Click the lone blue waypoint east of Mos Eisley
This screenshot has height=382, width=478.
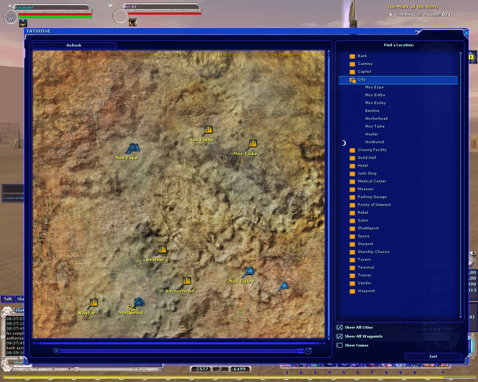tap(284, 286)
